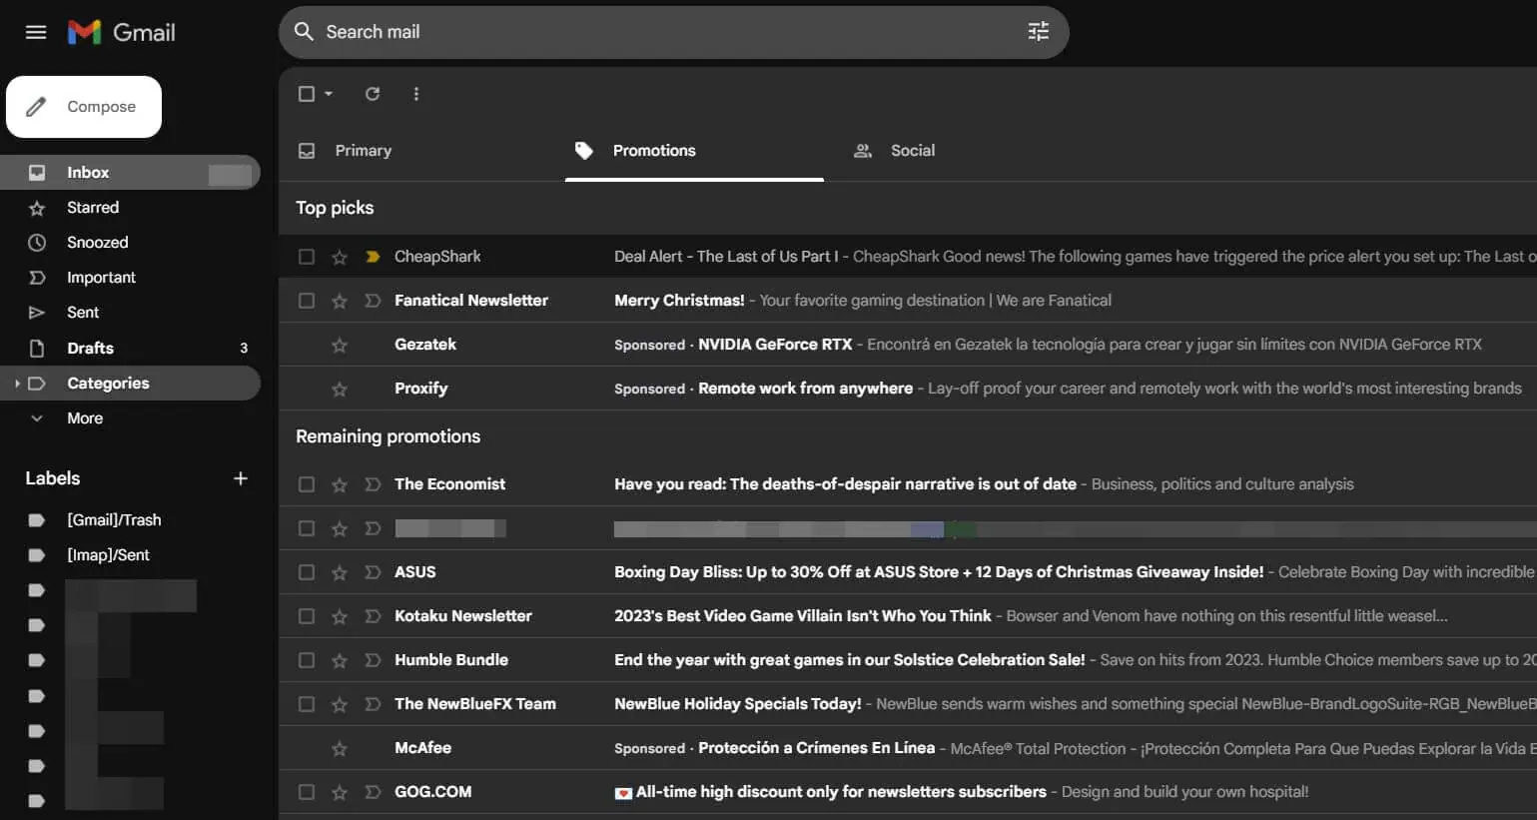
Task: Star the CheapShark email
Action: [x=340, y=257]
